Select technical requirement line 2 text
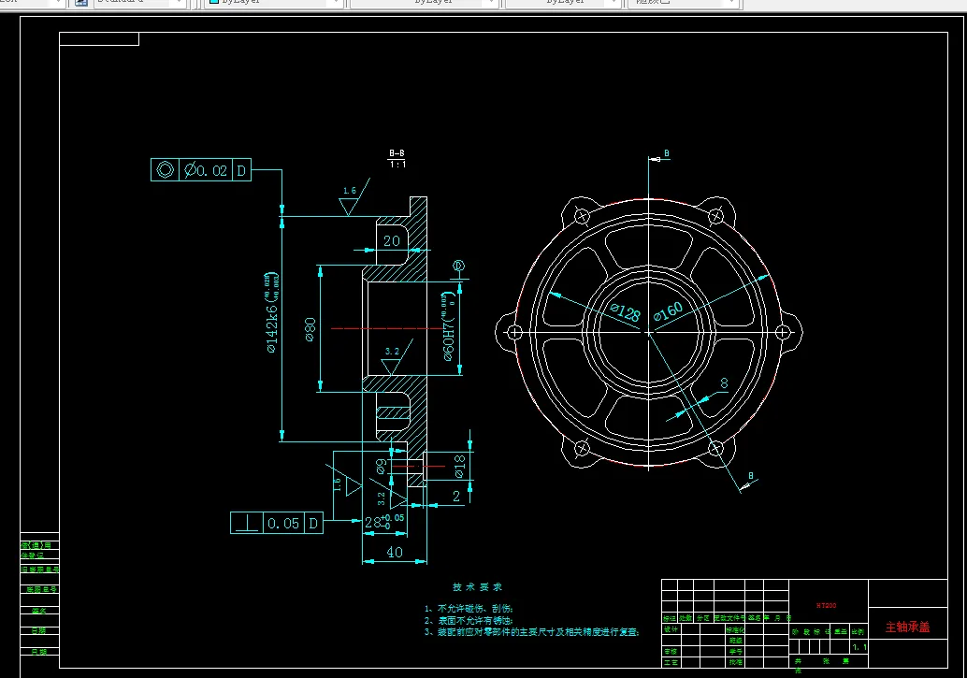This screenshot has height=678, width=967. coord(469,621)
